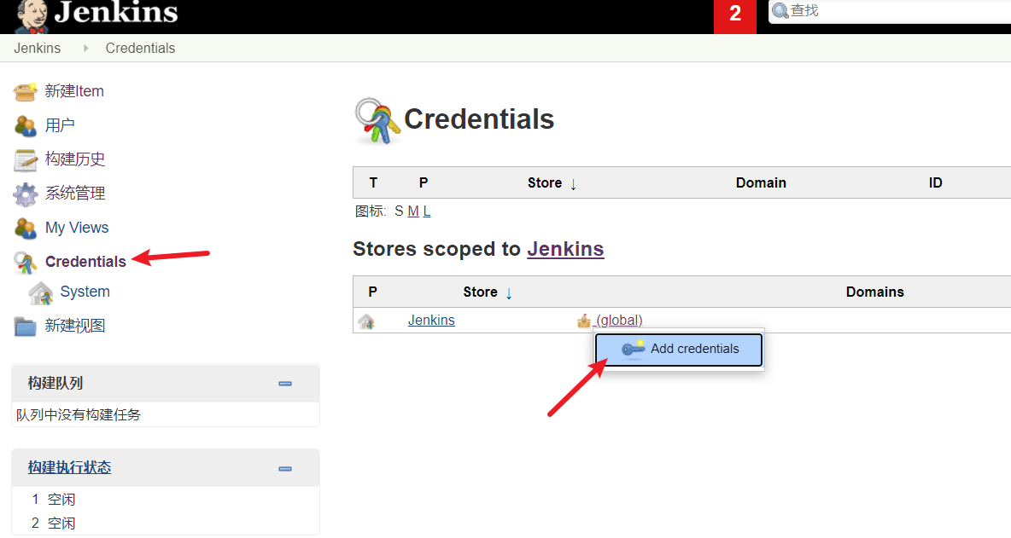Screen dimensions: 1011x538
Task: Select Credentials in the sidebar
Action: click(85, 262)
